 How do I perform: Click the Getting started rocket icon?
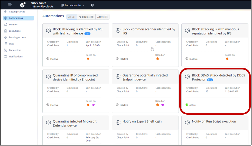pyautogui.click(x=6, y=12)
